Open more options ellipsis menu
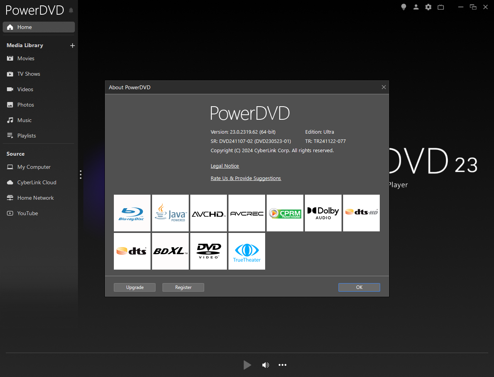 point(283,365)
